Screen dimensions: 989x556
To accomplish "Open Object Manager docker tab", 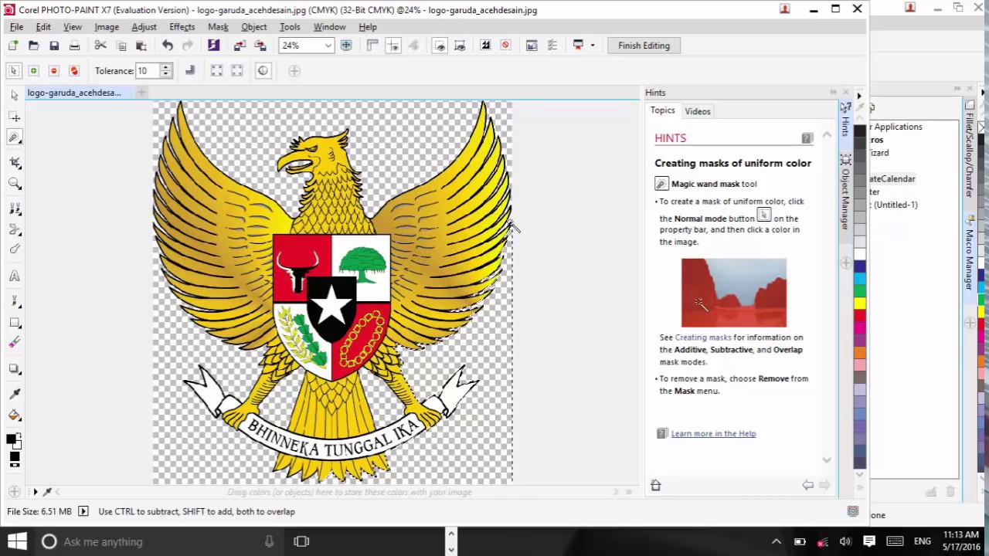I will point(846,193).
